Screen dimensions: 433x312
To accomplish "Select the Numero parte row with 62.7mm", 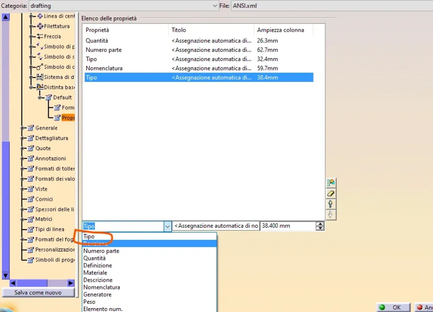I will [199, 50].
